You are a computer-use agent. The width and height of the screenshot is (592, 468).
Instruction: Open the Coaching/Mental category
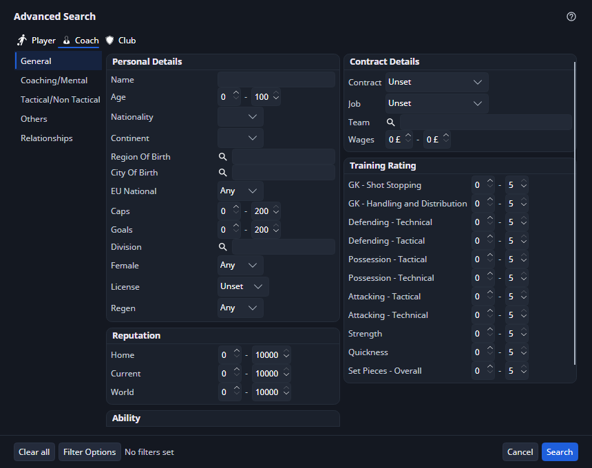[59, 80]
